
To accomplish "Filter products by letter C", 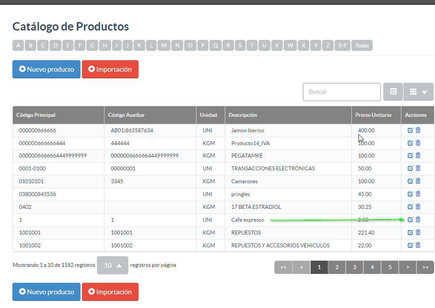I will click(x=43, y=46).
